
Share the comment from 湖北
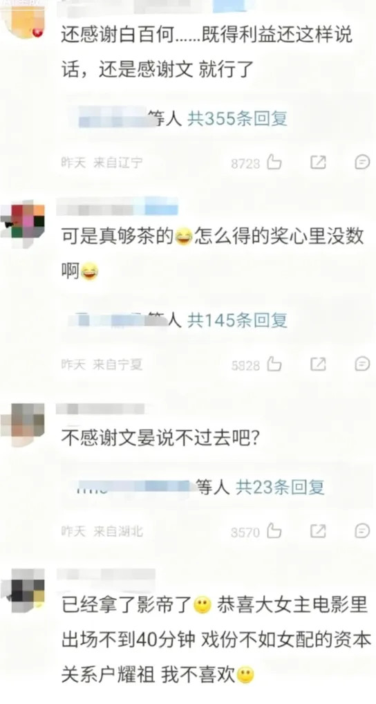[318, 531]
